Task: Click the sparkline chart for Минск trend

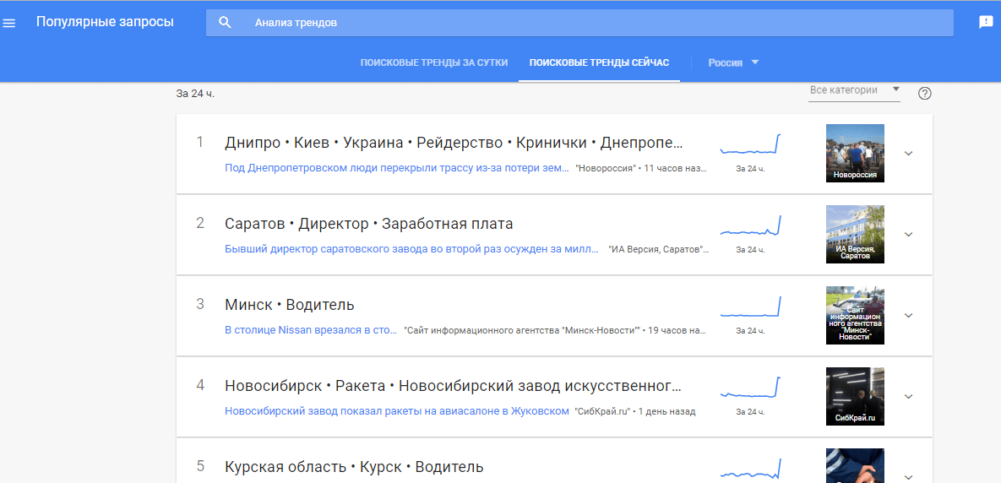Action: [750, 307]
